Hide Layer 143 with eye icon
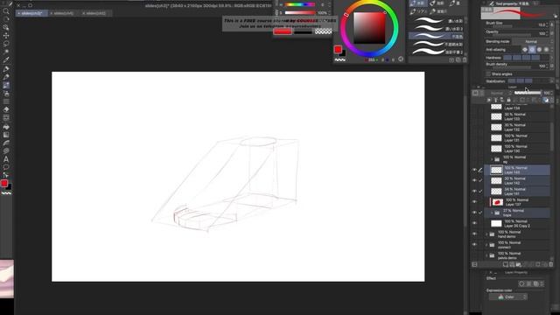 coord(474,170)
